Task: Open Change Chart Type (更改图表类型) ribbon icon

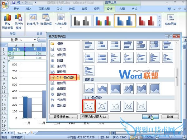Action: [7, 22]
